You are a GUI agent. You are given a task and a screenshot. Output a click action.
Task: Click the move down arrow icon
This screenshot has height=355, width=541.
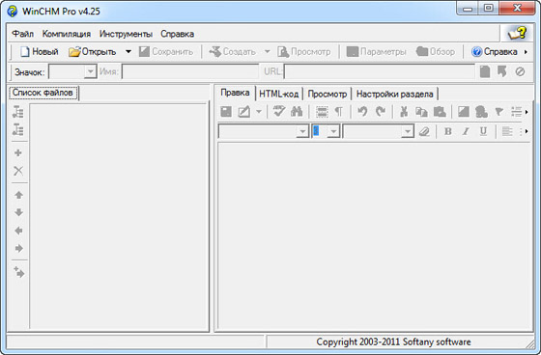pyautogui.click(x=18, y=212)
